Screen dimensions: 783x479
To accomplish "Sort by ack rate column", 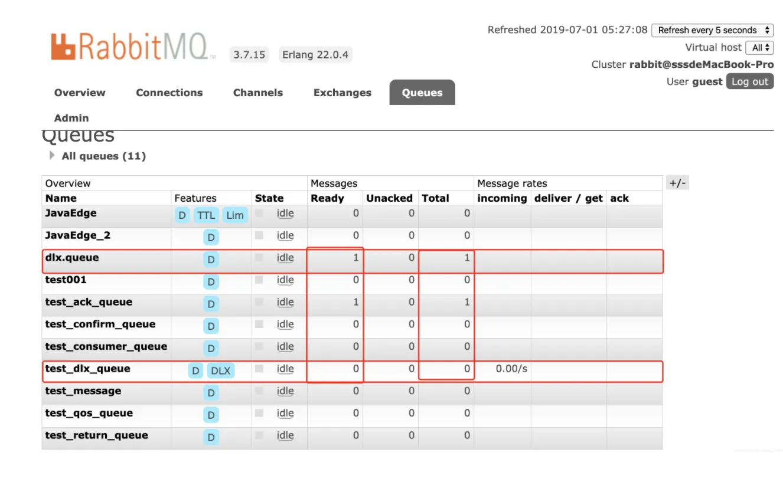I will pyautogui.click(x=619, y=198).
